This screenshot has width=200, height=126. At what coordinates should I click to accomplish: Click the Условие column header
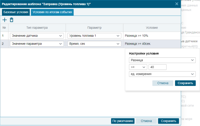pyautogui.click(x=152, y=28)
